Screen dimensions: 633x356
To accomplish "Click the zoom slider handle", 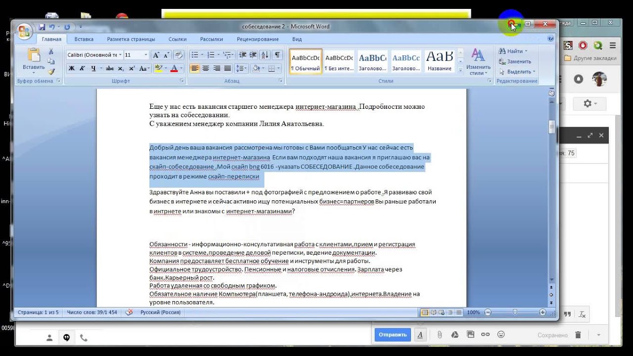I will [515, 312].
